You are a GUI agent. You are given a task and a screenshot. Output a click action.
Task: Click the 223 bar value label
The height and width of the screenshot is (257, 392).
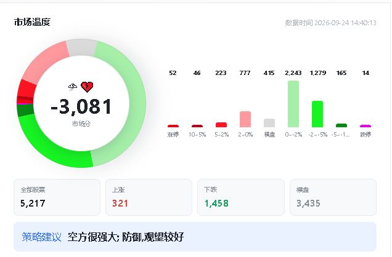pyautogui.click(x=221, y=73)
